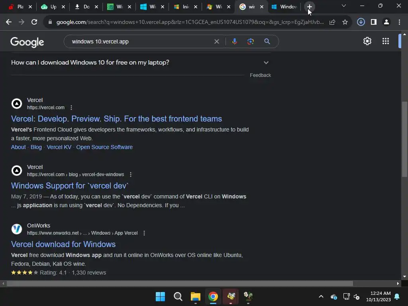Viewport: 408px width, 306px height.
Task: Reload the current page
Action: pos(34,22)
